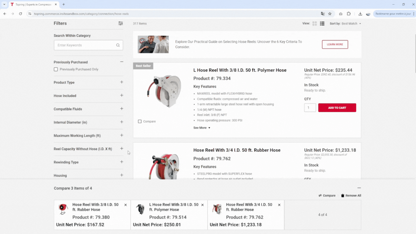Image resolution: width=416 pixels, height=234 pixels.
Task: Minimize the compare panel
Action: (359, 188)
